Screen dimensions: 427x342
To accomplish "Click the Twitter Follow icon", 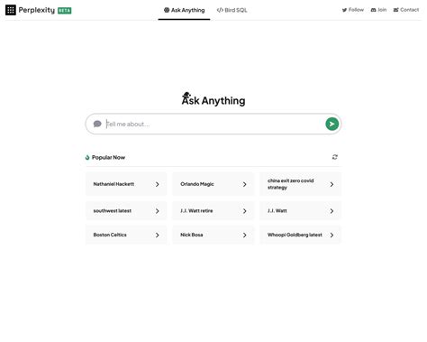I will click(x=344, y=10).
